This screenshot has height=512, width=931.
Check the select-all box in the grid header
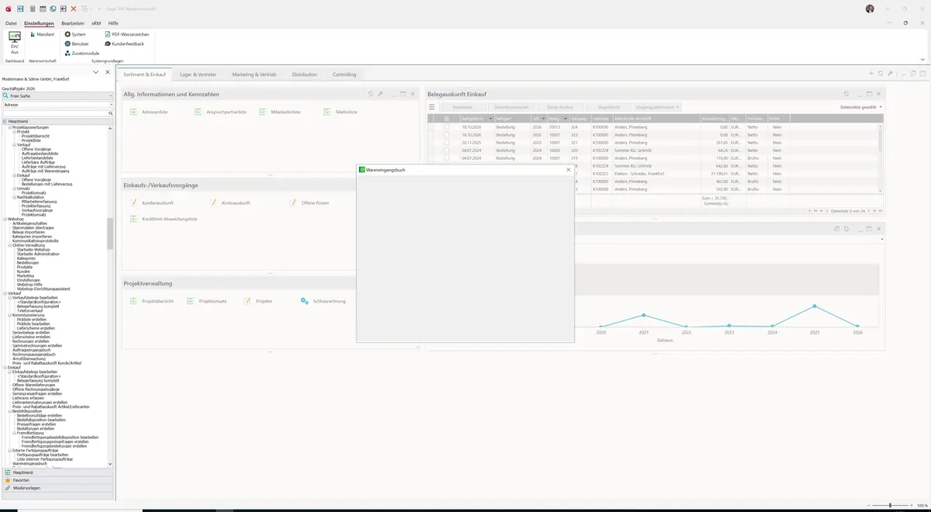[x=446, y=119]
